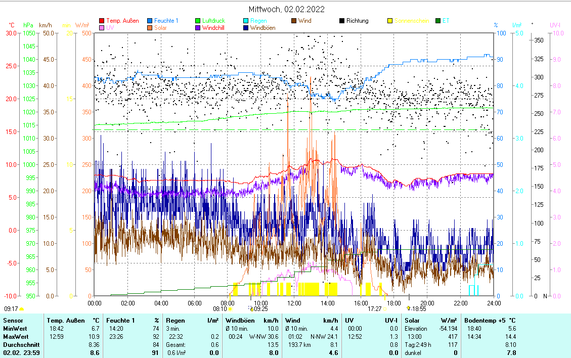Click the yellow marker beside 09:17
The width and height of the screenshot is (571, 358).
click(21, 308)
